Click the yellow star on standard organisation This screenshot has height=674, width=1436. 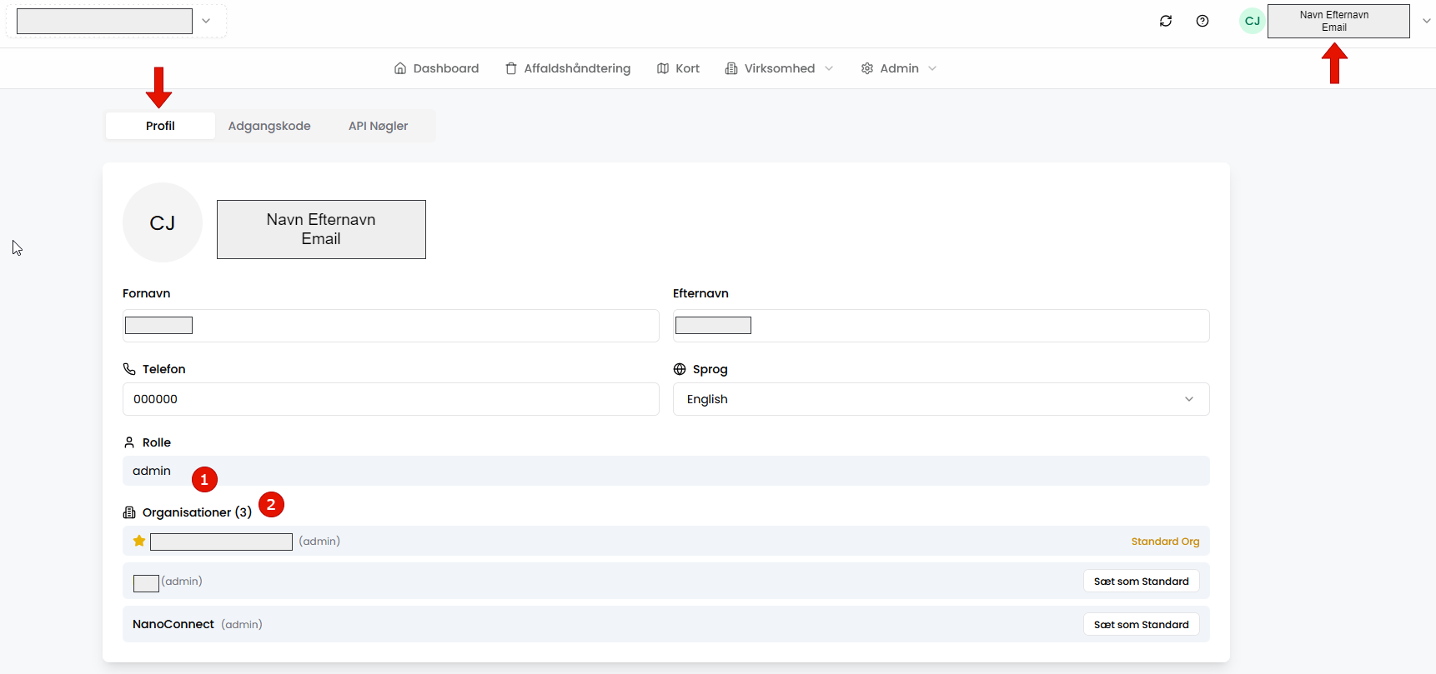coord(139,541)
